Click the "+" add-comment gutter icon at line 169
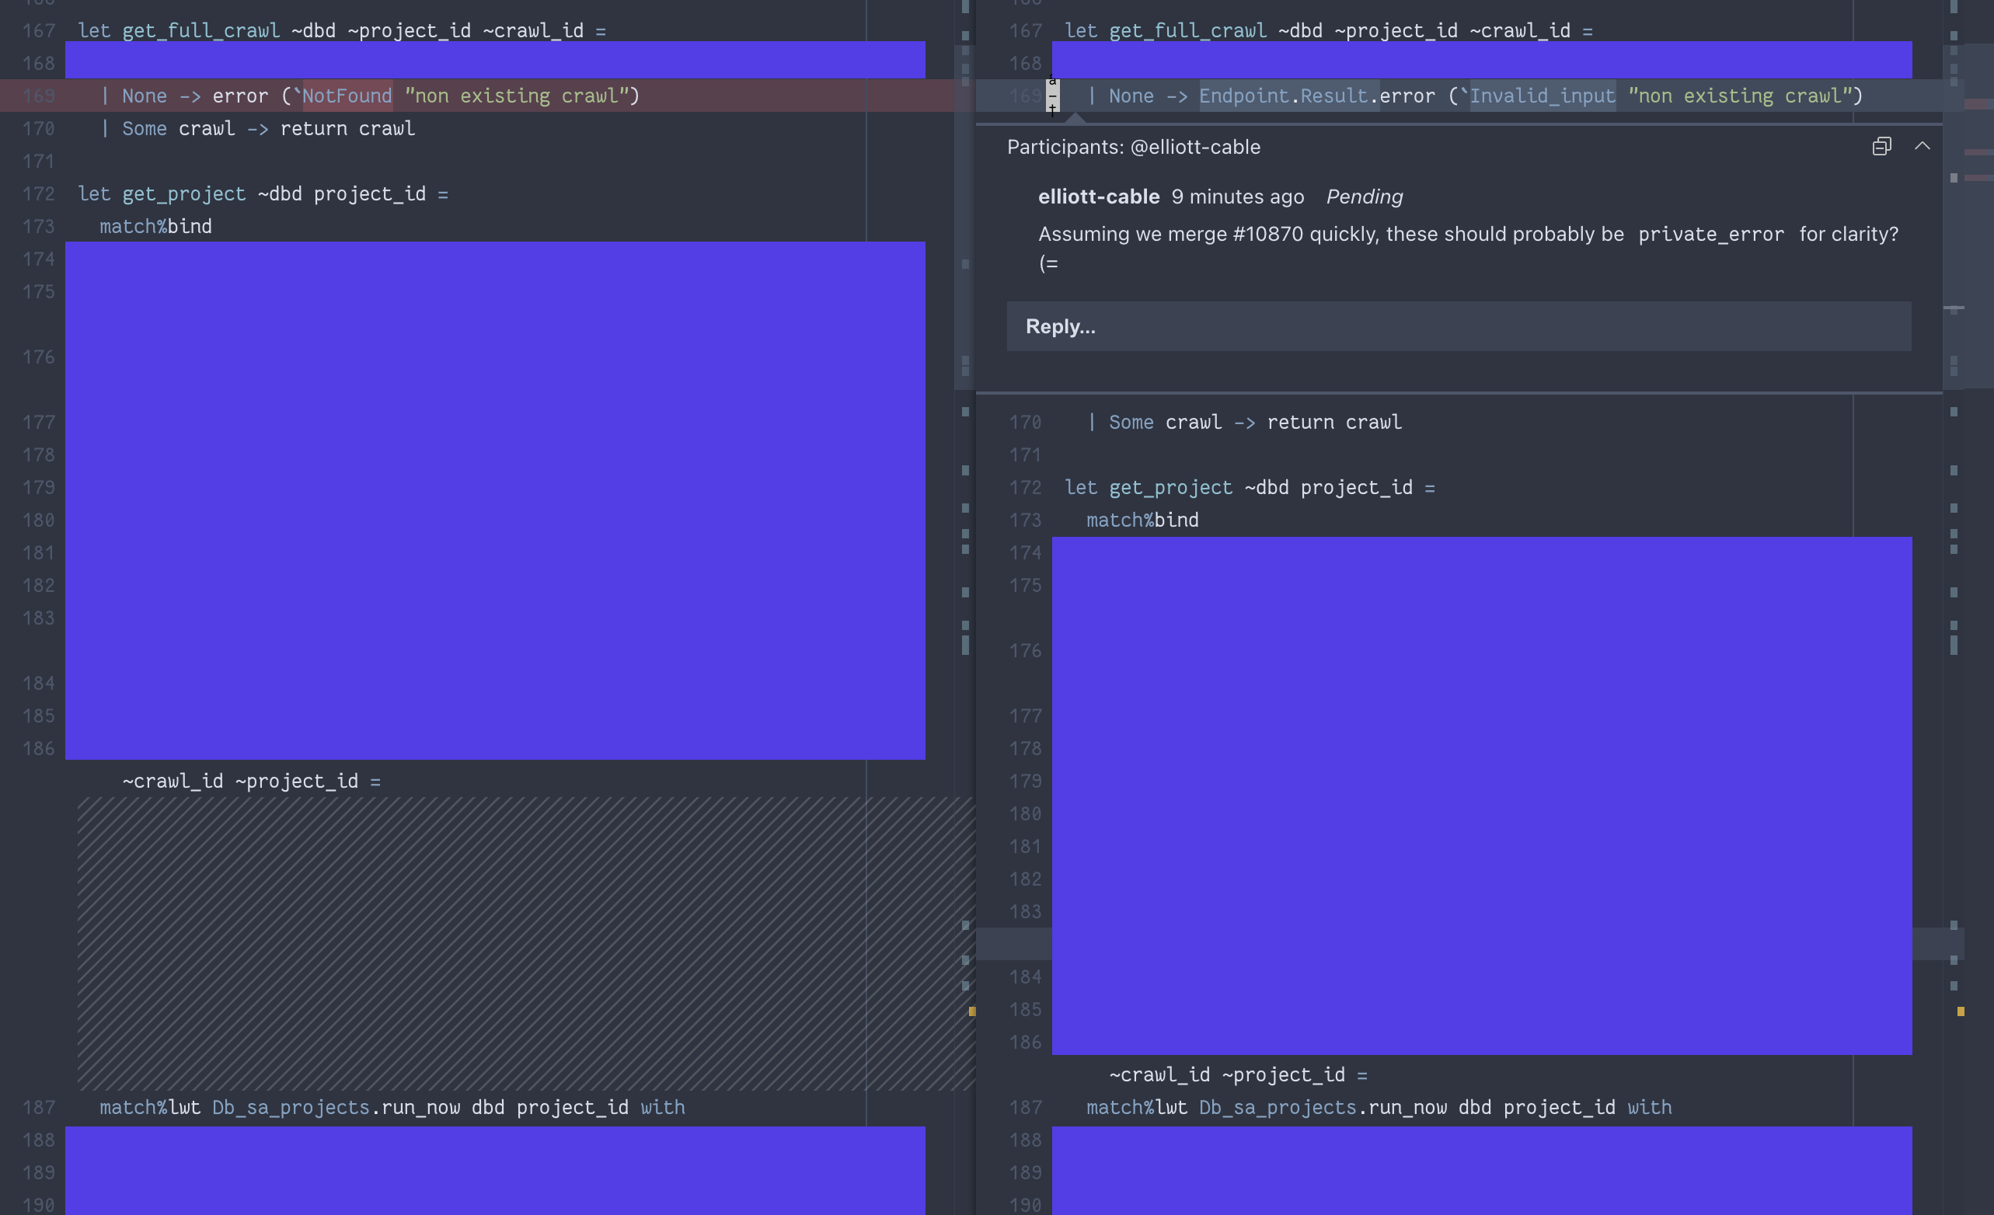Viewport: 1994px width, 1215px height. 1053,107
